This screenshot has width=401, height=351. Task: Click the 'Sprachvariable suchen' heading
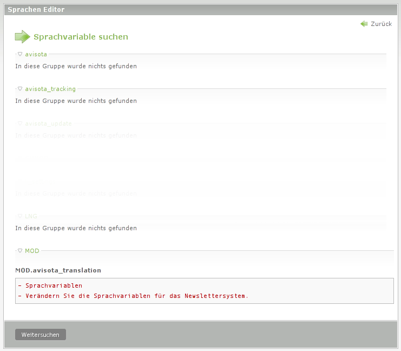pos(81,37)
